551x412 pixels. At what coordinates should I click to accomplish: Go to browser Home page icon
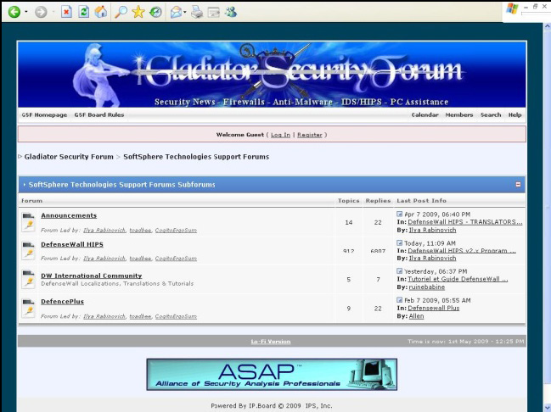pyautogui.click(x=101, y=12)
